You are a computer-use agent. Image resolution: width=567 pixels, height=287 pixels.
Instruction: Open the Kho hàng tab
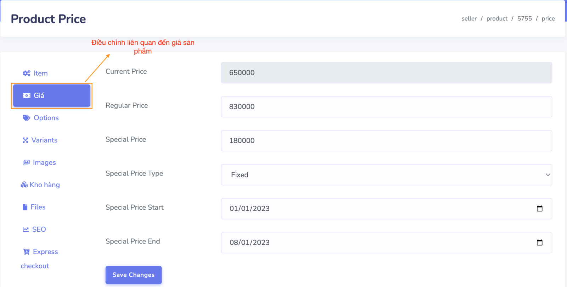click(x=44, y=185)
